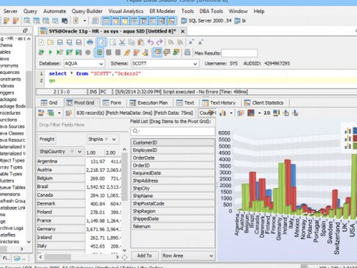Click the Max Results input field

coord(239,53)
